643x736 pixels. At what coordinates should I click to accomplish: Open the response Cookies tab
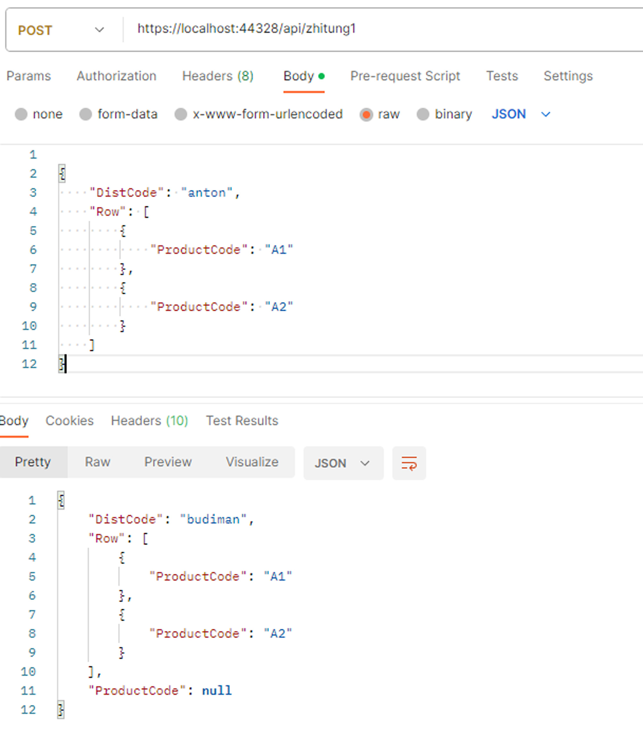[x=69, y=421]
